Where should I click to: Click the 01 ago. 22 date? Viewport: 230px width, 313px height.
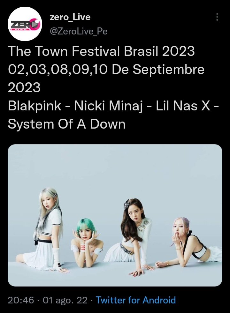pyautogui.click(x=65, y=300)
